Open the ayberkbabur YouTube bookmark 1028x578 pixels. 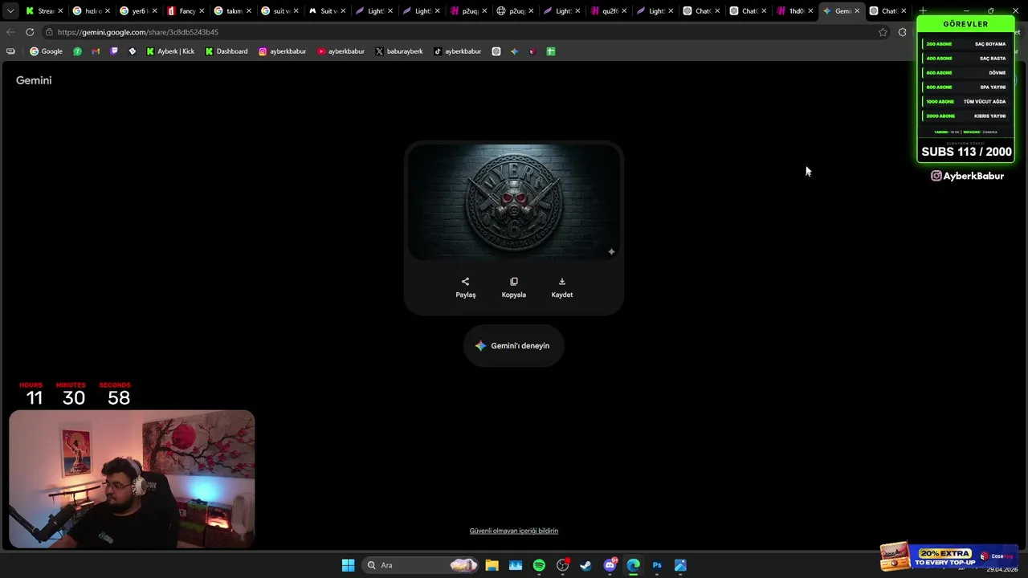[x=341, y=51]
